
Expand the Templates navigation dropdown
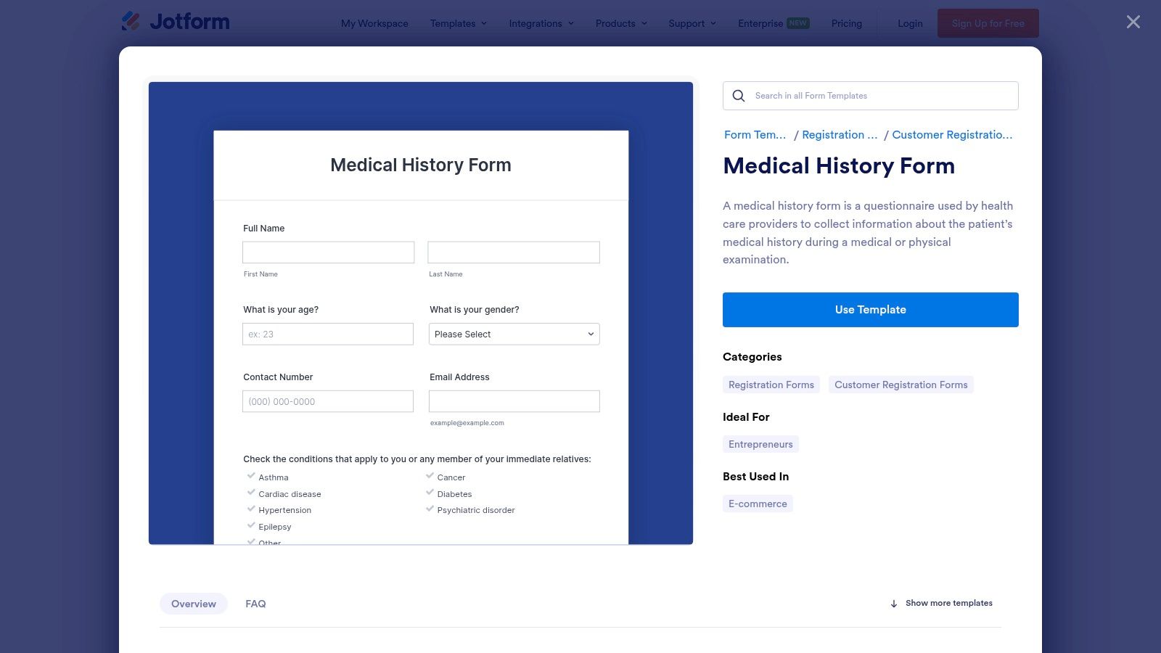[x=458, y=23]
